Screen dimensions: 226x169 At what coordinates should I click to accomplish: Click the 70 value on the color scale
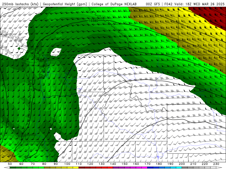pyautogui.click(x=33, y=164)
